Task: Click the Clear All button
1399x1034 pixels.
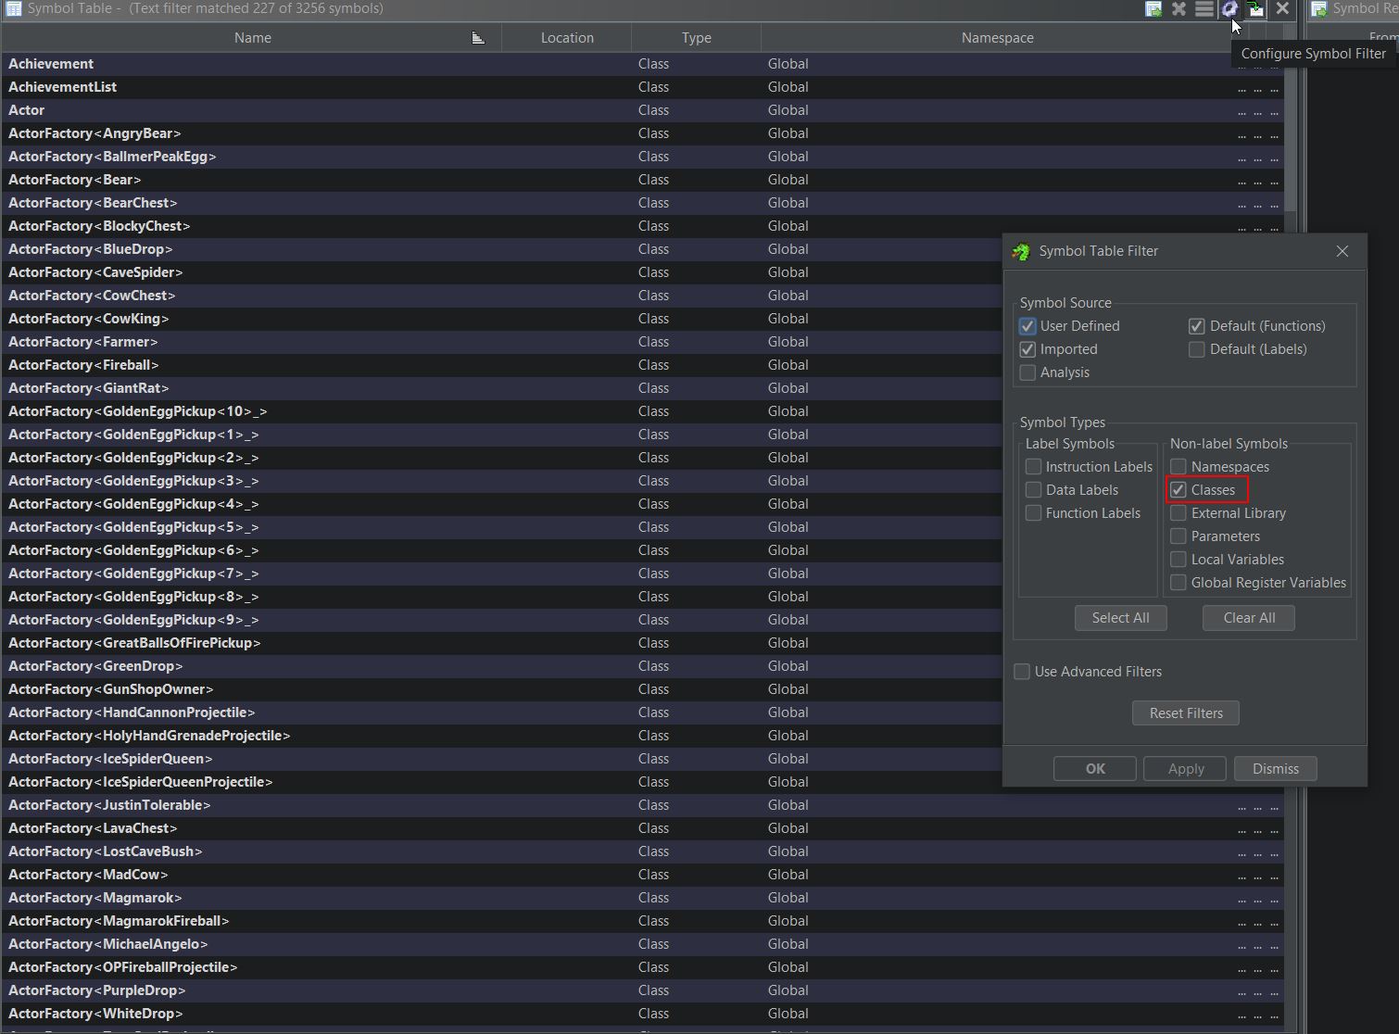Action: 1249,618
